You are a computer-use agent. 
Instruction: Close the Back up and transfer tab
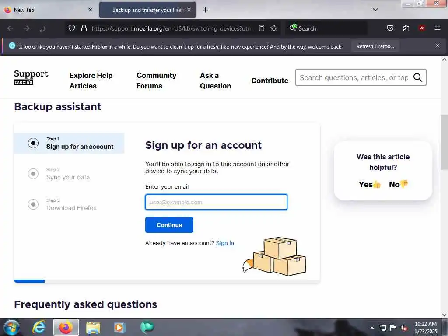click(189, 10)
